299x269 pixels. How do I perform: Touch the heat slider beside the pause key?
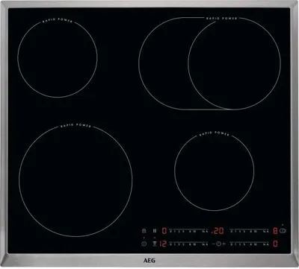coord(189,231)
